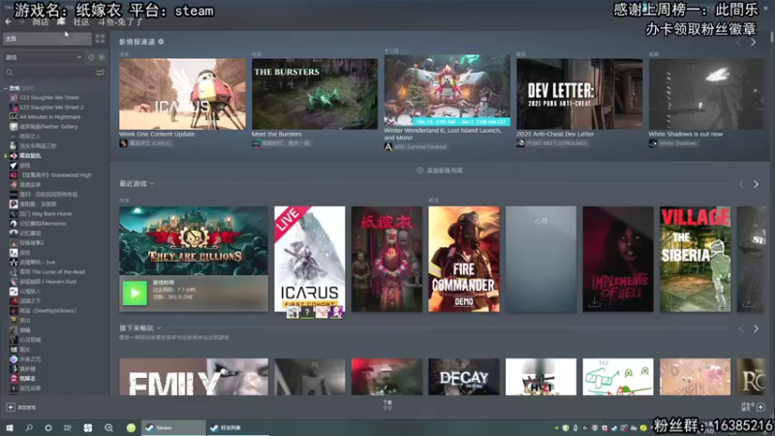Open Windows taskbar search magnifier
775x436 pixels.
tap(29, 428)
